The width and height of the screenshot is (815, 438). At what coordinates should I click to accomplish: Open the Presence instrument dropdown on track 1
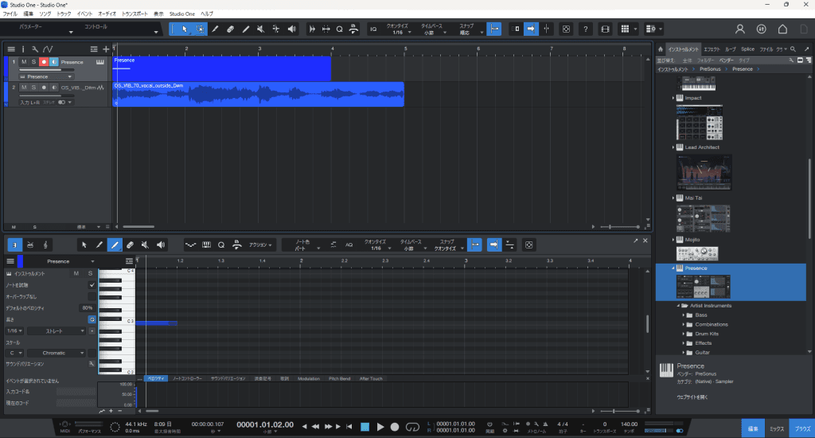point(45,76)
